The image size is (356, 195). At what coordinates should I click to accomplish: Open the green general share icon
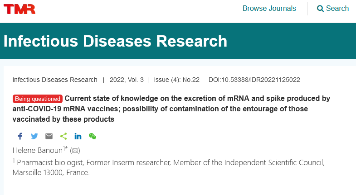63,136
